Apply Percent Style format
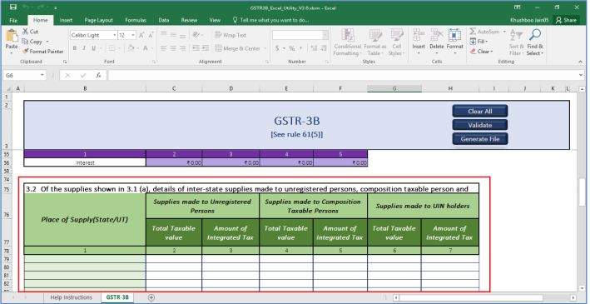 tap(292, 48)
